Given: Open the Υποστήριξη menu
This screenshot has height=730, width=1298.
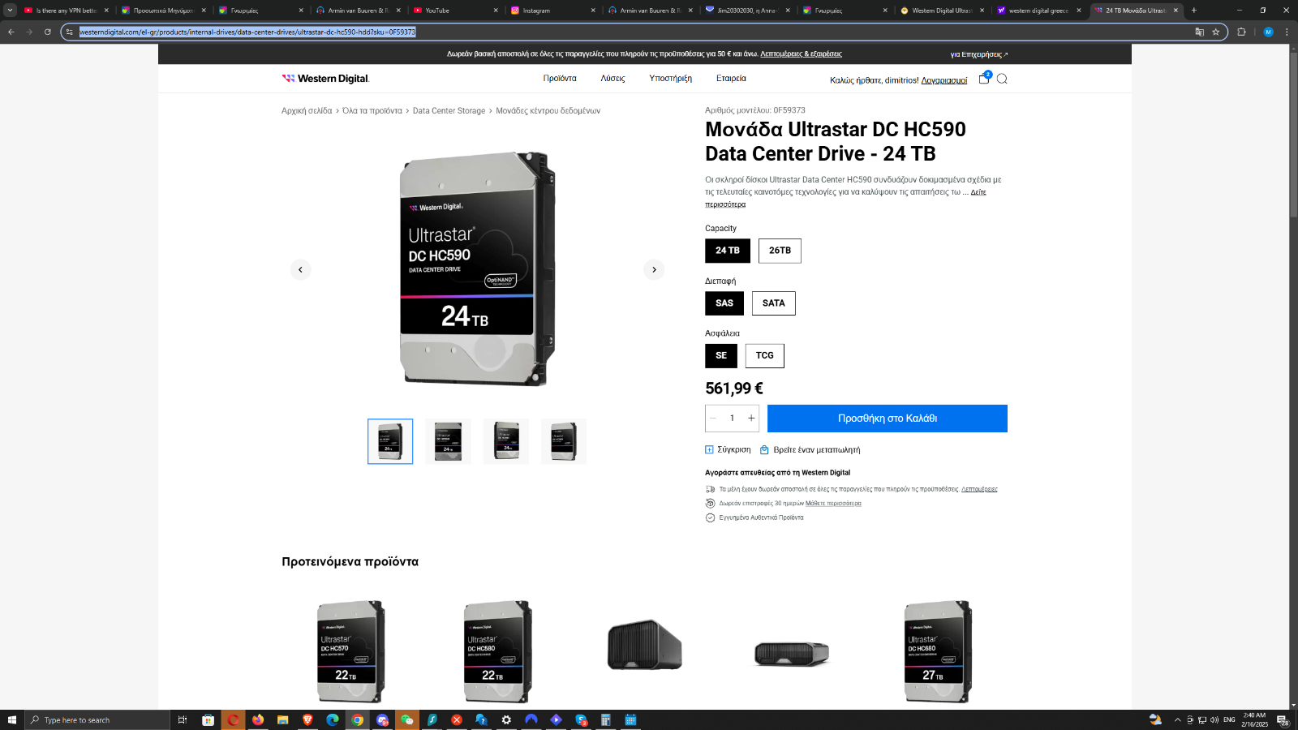Looking at the screenshot, I should tap(670, 79).
